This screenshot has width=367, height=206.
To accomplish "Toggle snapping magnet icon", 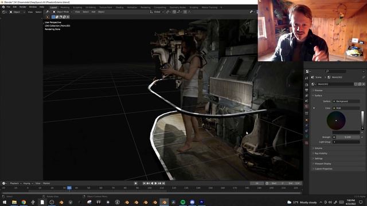I will pyautogui.click(x=174, y=11).
